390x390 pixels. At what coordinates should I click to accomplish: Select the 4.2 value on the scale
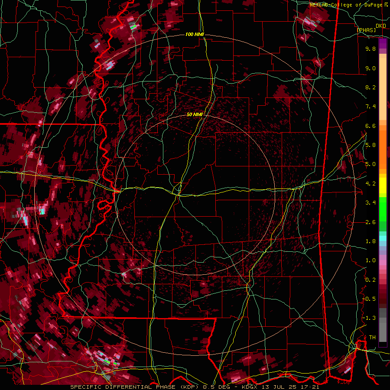(x=370, y=184)
